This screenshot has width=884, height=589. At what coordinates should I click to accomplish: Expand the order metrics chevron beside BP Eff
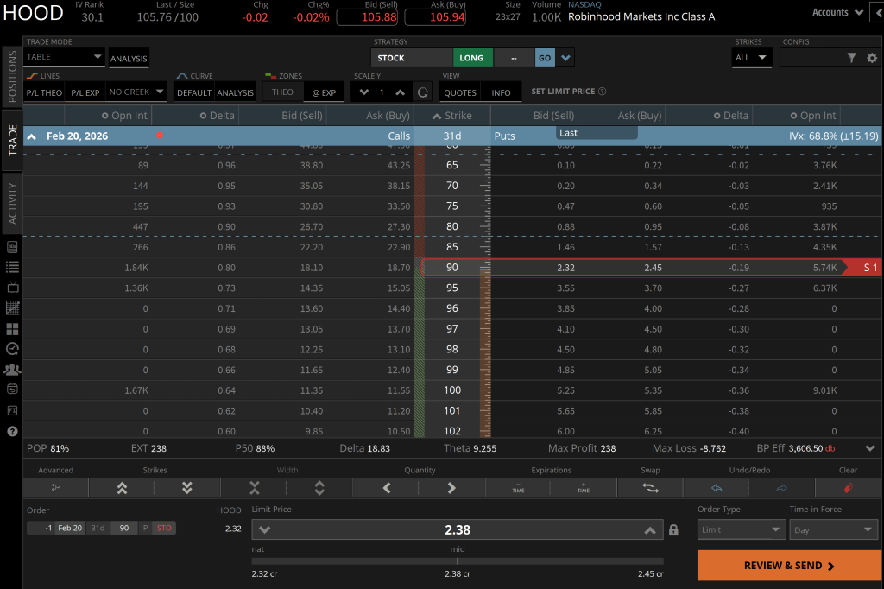(870, 448)
